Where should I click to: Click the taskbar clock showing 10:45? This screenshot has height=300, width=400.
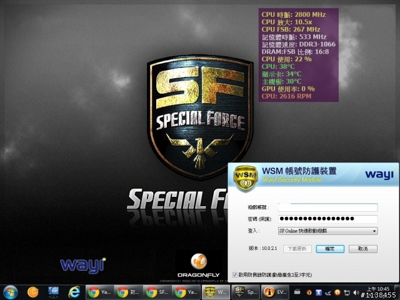click(x=378, y=289)
